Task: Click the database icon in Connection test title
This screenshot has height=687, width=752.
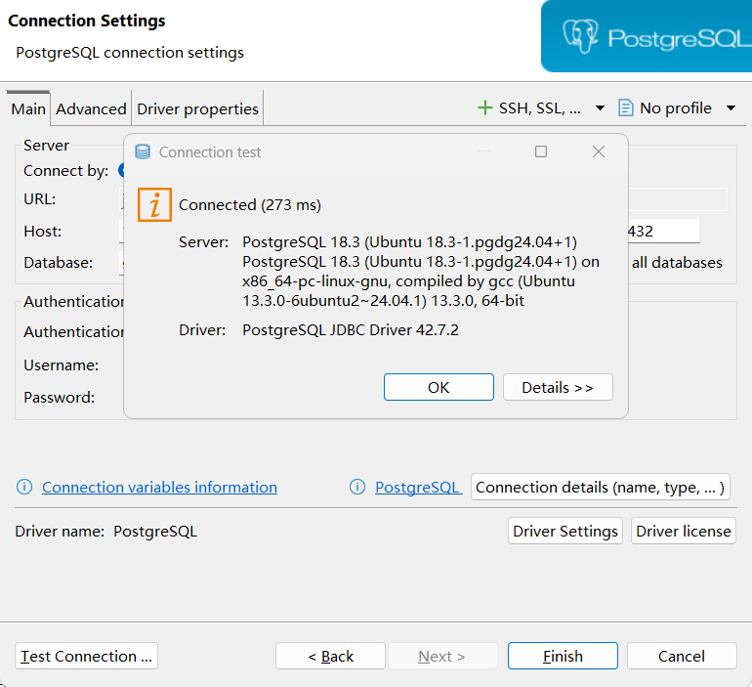Action: click(x=143, y=151)
